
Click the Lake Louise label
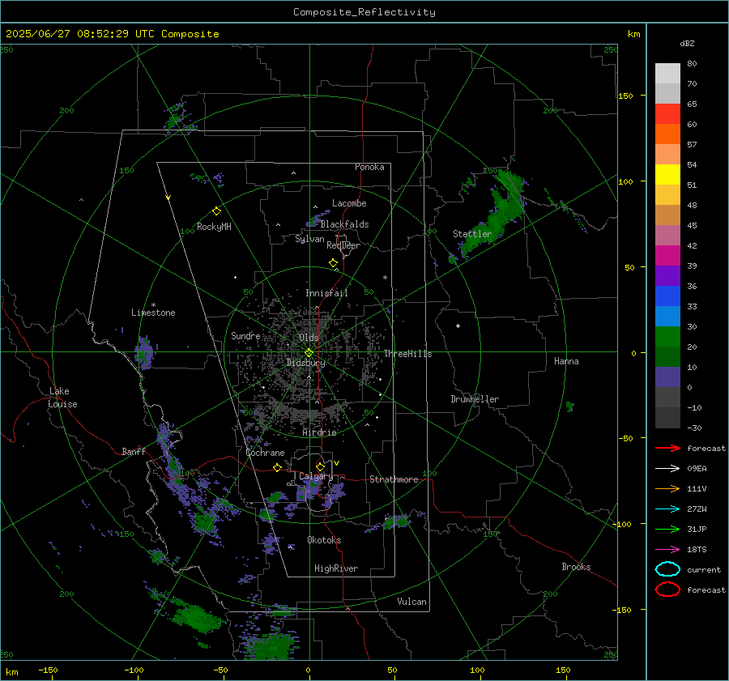pyautogui.click(x=62, y=398)
